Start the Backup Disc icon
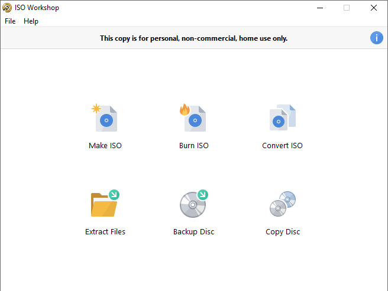This screenshot has height=291, width=388. (x=194, y=204)
